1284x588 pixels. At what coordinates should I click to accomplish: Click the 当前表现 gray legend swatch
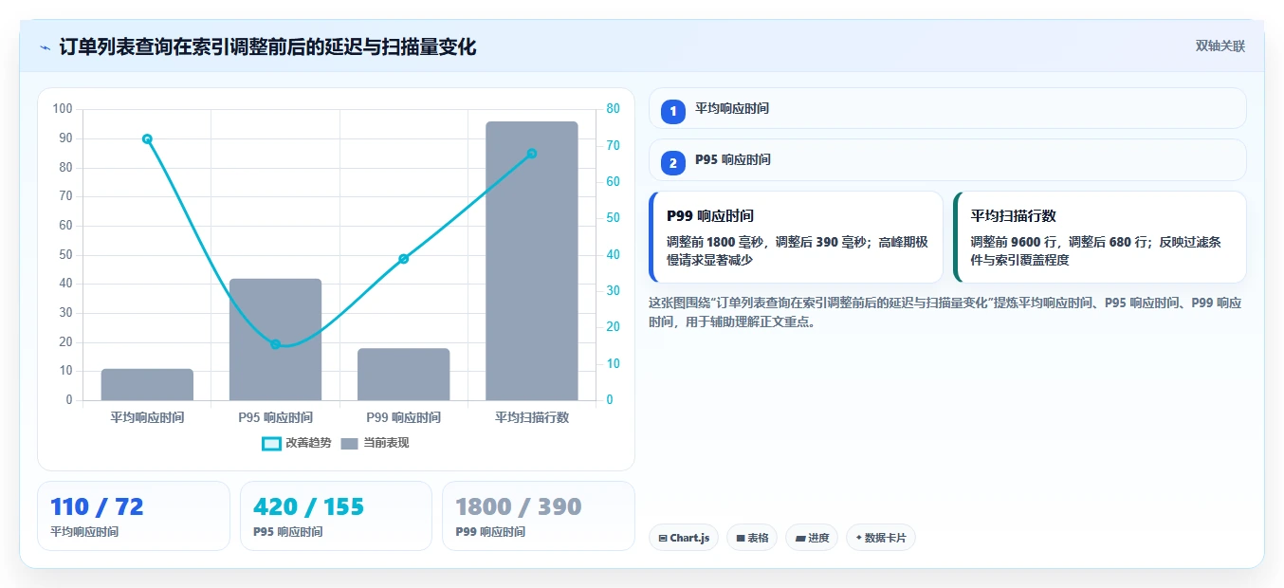pyautogui.click(x=349, y=443)
